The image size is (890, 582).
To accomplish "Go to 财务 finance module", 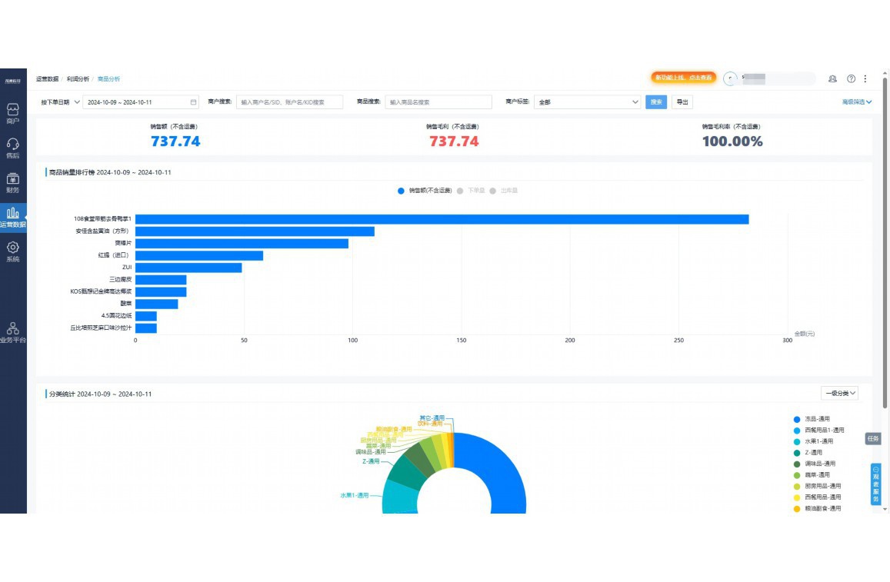I will [13, 182].
